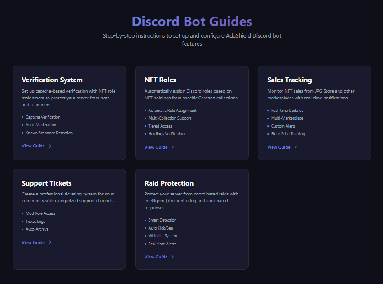Click the arrow icon beside Verification System's View Guide

pos(49,146)
